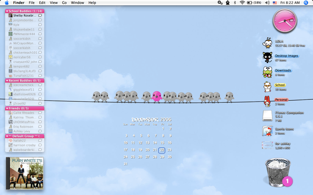Click the Bluetooth menu bar icon
Image resolution: width=313 pixels, height=195 pixels.
pos(235,2)
